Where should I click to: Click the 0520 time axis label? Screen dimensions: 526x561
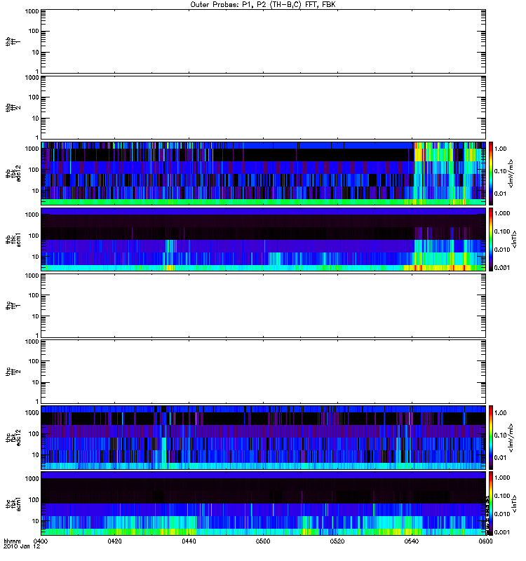(337, 541)
